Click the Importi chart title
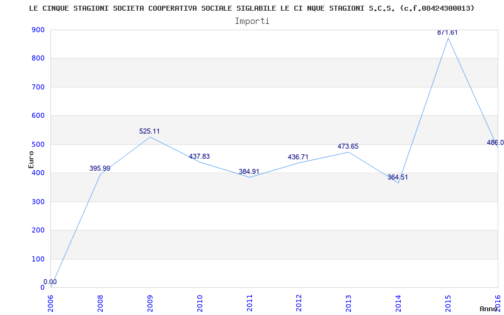This screenshot has height=315, width=504. coord(252,21)
